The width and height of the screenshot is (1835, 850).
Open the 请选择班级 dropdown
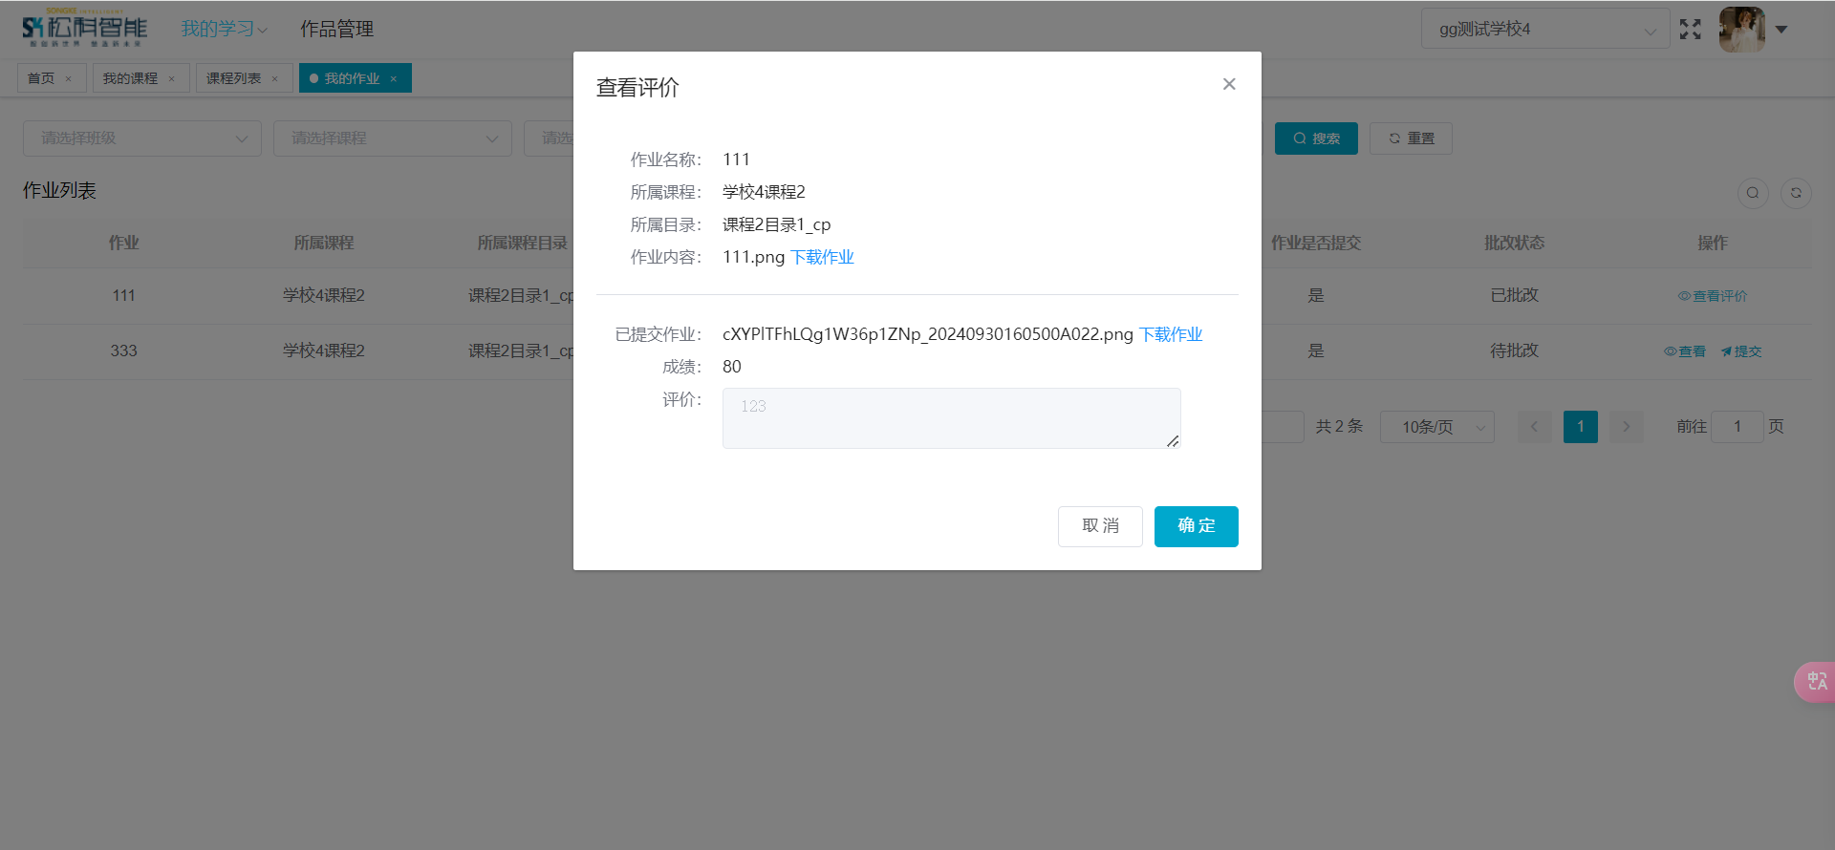pos(142,138)
